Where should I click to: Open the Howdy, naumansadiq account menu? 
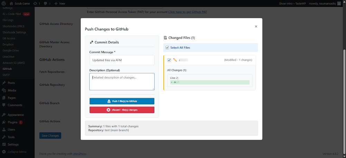(323, 3)
